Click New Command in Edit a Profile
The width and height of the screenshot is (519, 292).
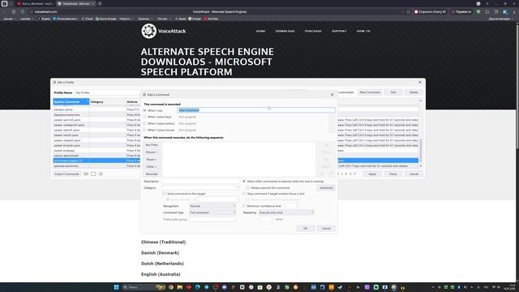(370, 92)
